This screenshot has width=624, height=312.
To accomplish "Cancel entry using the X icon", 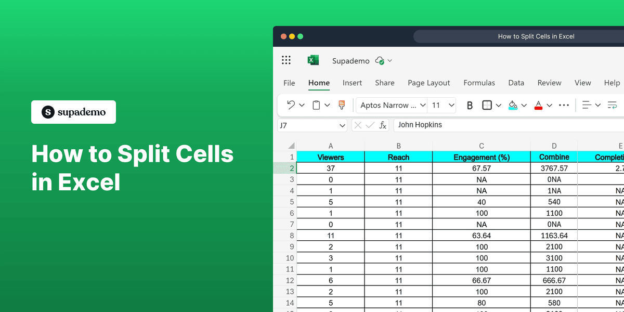I will click(x=358, y=125).
